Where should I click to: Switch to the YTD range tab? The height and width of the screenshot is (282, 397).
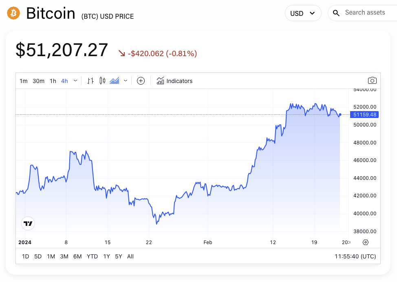click(92, 256)
